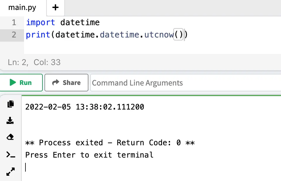The width and height of the screenshot is (281, 181).
Task: Share the code snippet
Action: (x=66, y=82)
